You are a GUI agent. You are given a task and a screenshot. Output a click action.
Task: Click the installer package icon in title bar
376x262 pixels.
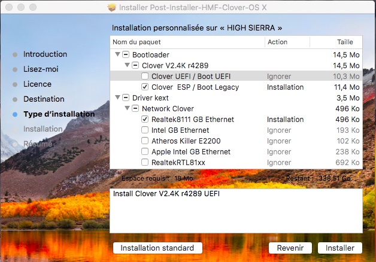(x=112, y=7)
